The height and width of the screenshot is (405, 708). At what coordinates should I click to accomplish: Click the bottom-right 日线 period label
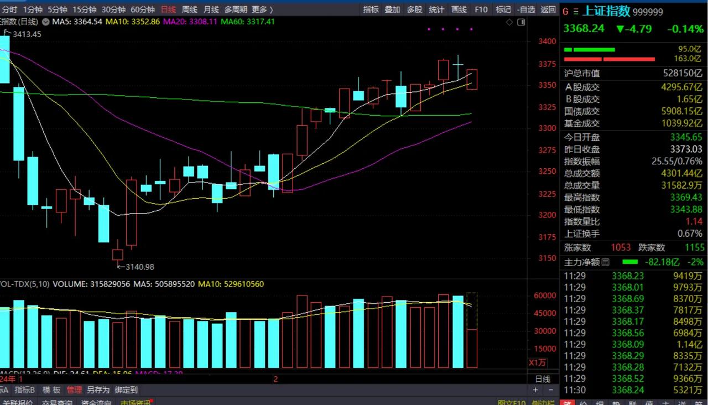tap(543, 379)
